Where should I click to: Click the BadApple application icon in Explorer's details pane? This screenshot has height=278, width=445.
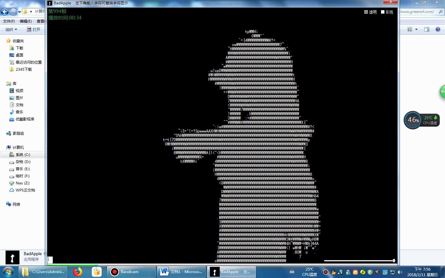coord(12,257)
